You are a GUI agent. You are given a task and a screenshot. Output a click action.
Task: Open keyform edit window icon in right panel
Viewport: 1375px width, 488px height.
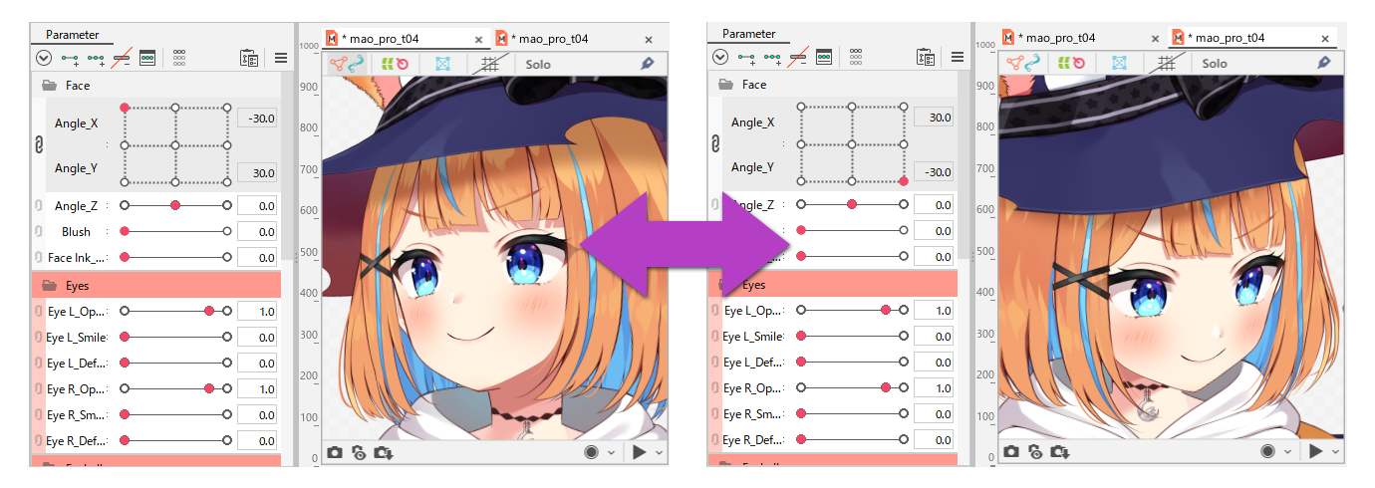coord(824,57)
